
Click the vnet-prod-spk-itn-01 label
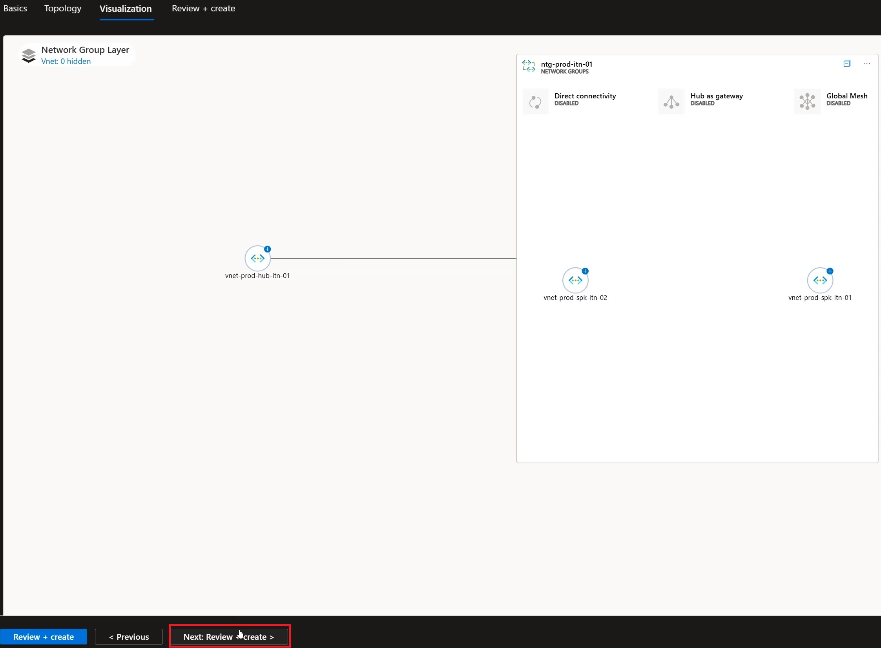click(x=820, y=298)
